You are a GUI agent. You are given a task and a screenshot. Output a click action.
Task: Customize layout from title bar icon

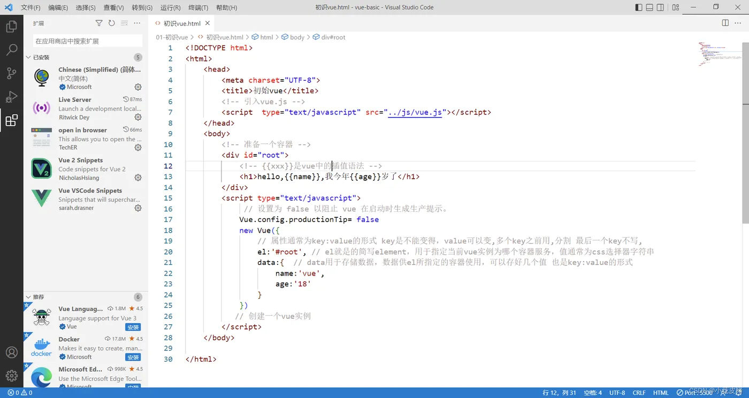pyautogui.click(x=676, y=7)
